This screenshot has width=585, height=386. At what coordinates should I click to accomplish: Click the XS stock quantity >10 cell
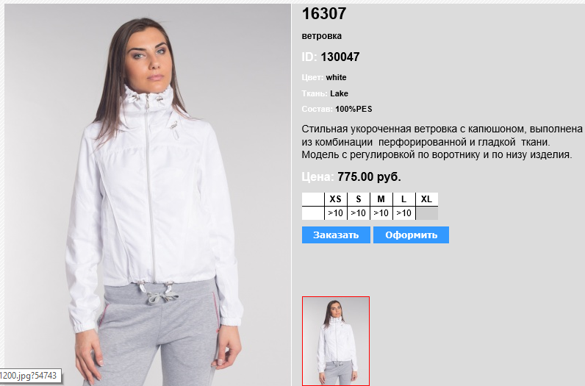point(336,213)
